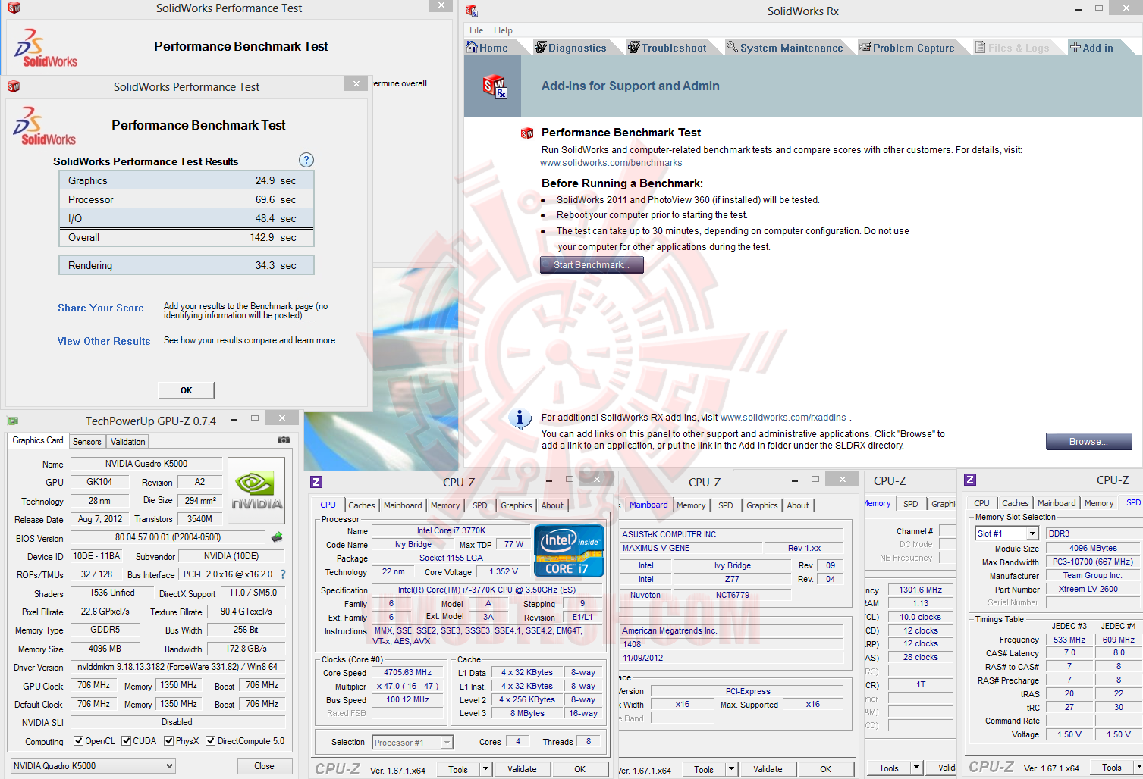1143x779 pixels.
Task: Select the Caches tab in the CPU-Z Processor window
Action: [x=362, y=505]
